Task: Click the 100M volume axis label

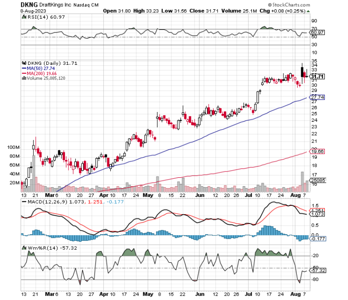Action: click(x=13, y=148)
